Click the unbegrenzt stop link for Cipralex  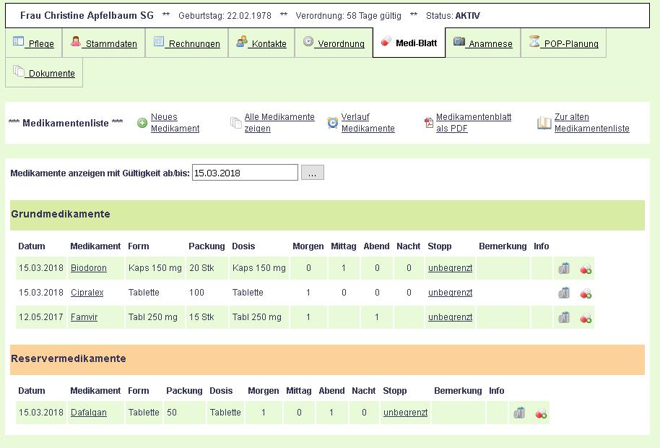coord(450,293)
